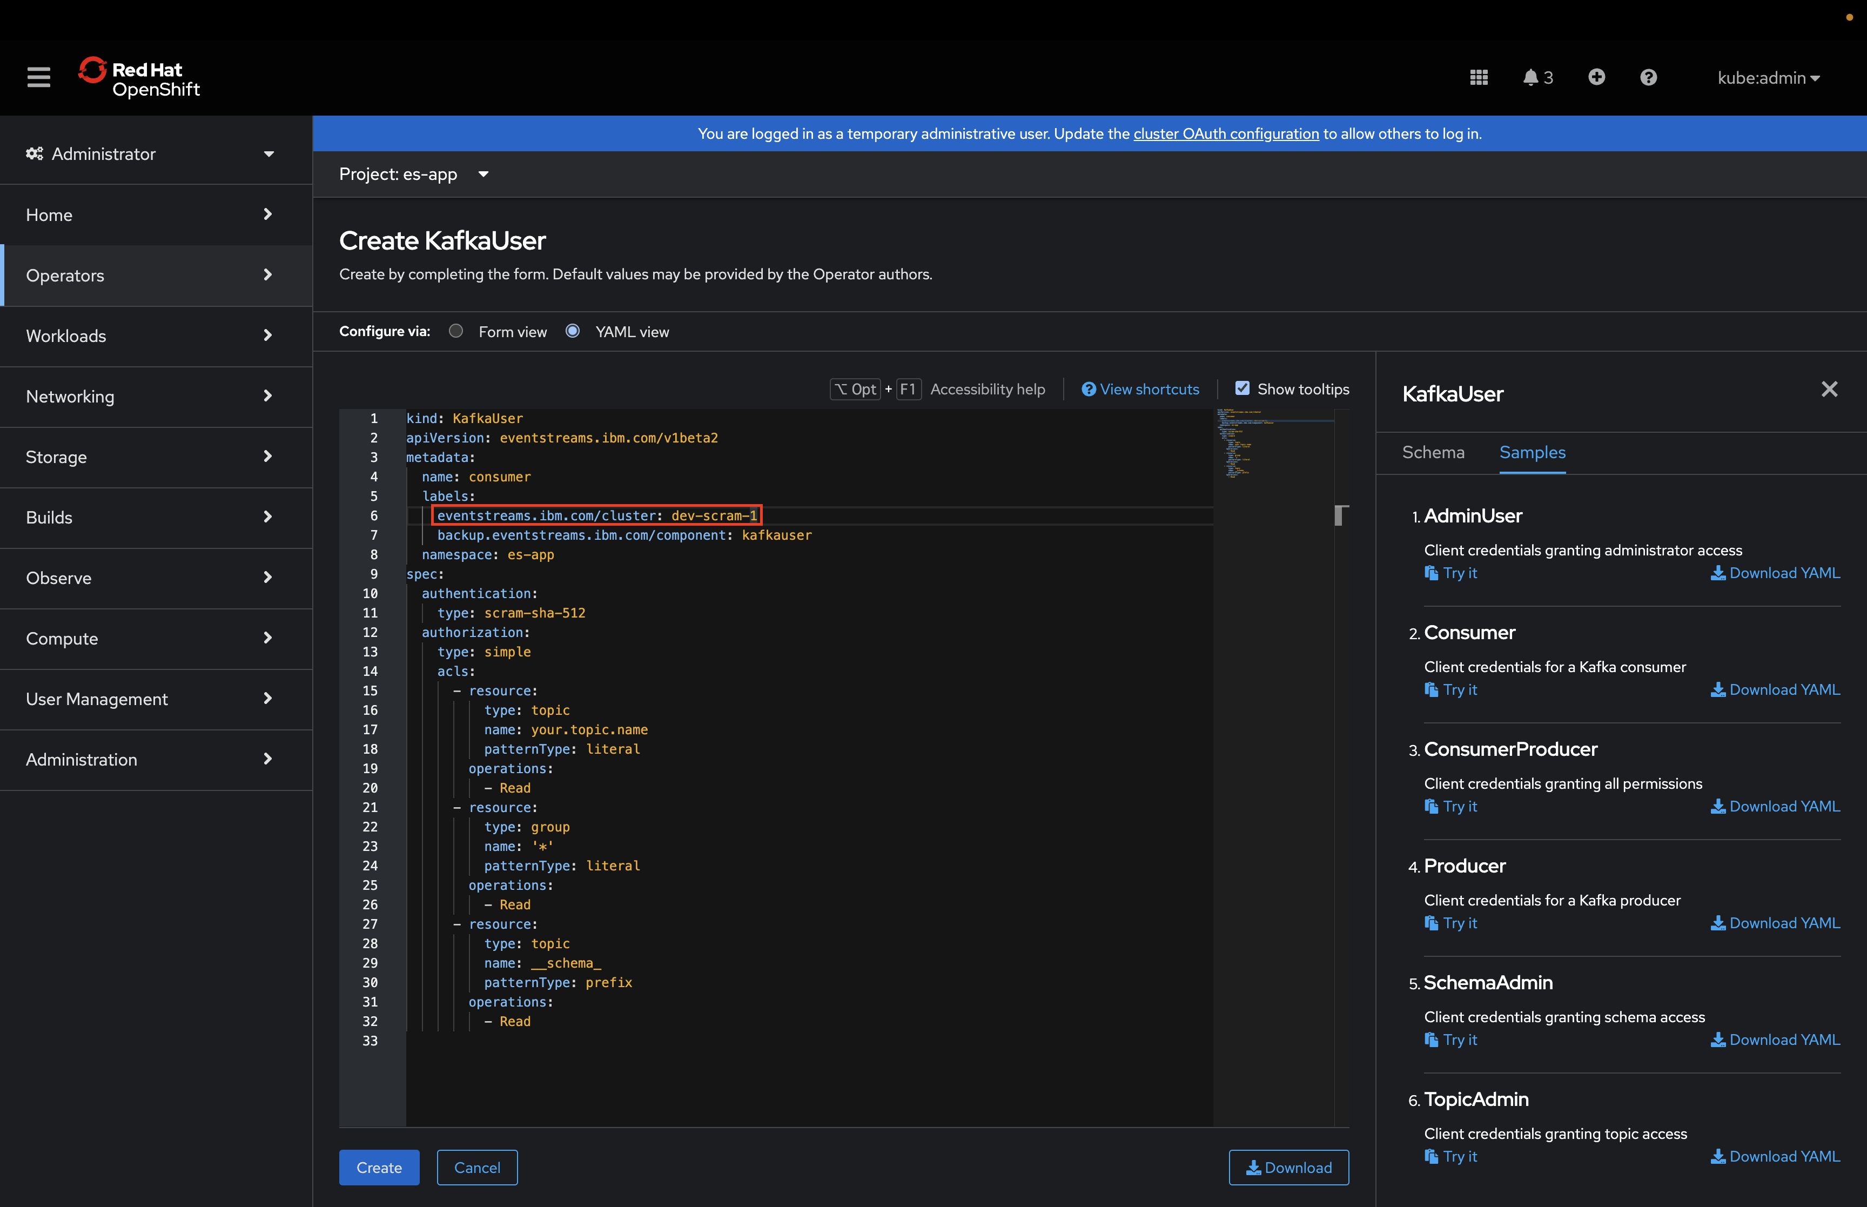Uncheck the Show tooltips checkbox
Viewport: 1867px width, 1207px height.
click(1243, 388)
